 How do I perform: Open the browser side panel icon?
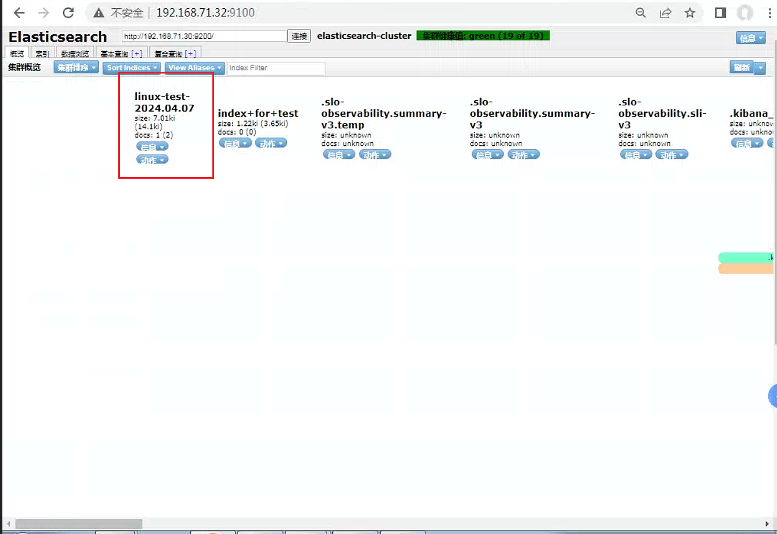pyautogui.click(x=721, y=13)
